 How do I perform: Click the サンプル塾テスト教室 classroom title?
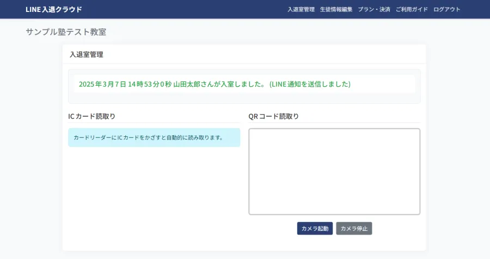(x=66, y=32)
